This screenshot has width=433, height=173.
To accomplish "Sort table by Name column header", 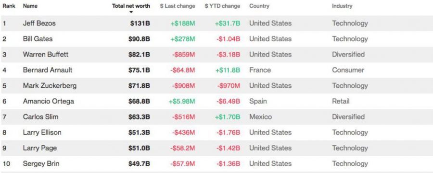I will click(30, 6).
